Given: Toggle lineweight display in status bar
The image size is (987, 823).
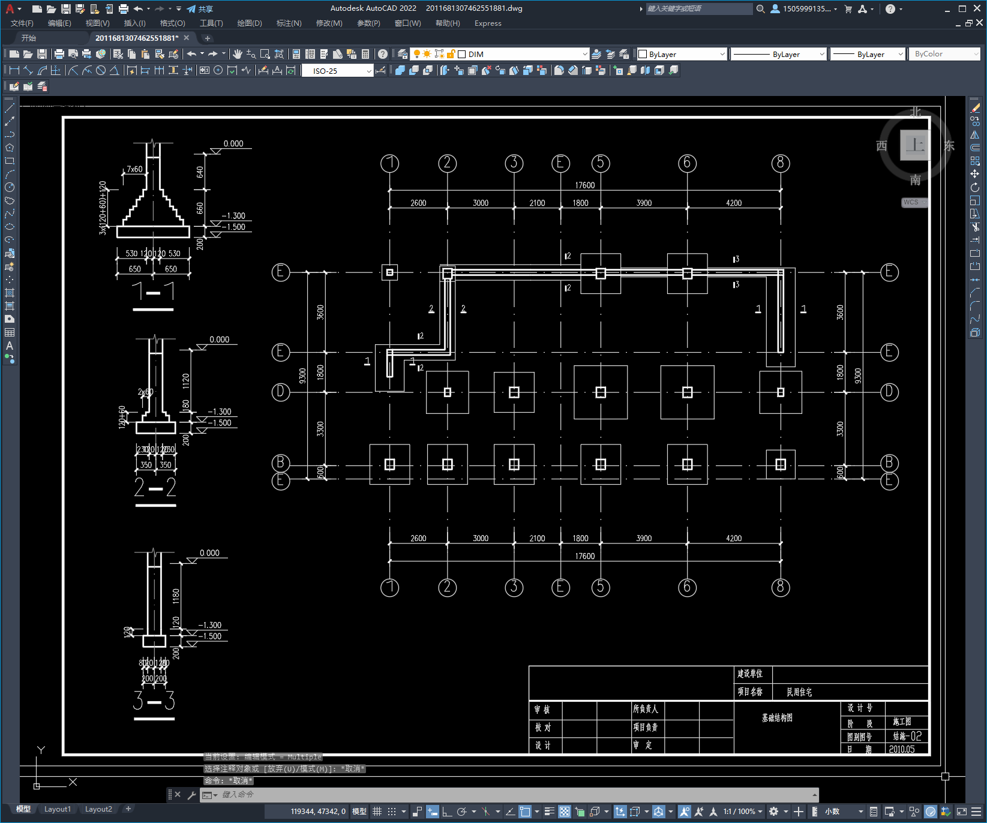Looking at the screenshot, I should tap(550, 812).
